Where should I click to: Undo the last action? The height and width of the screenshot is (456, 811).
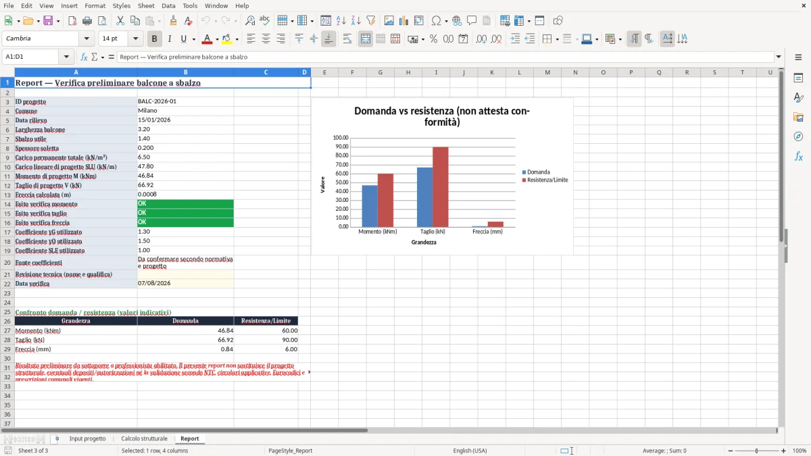click(x=205, y=21)
